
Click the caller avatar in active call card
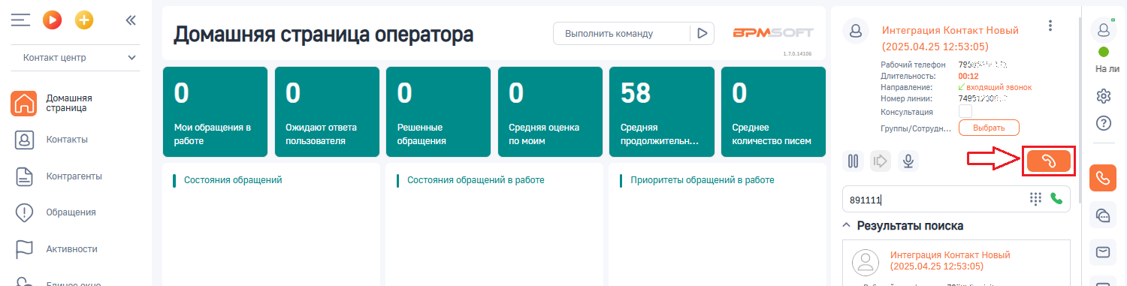point(855,32)
